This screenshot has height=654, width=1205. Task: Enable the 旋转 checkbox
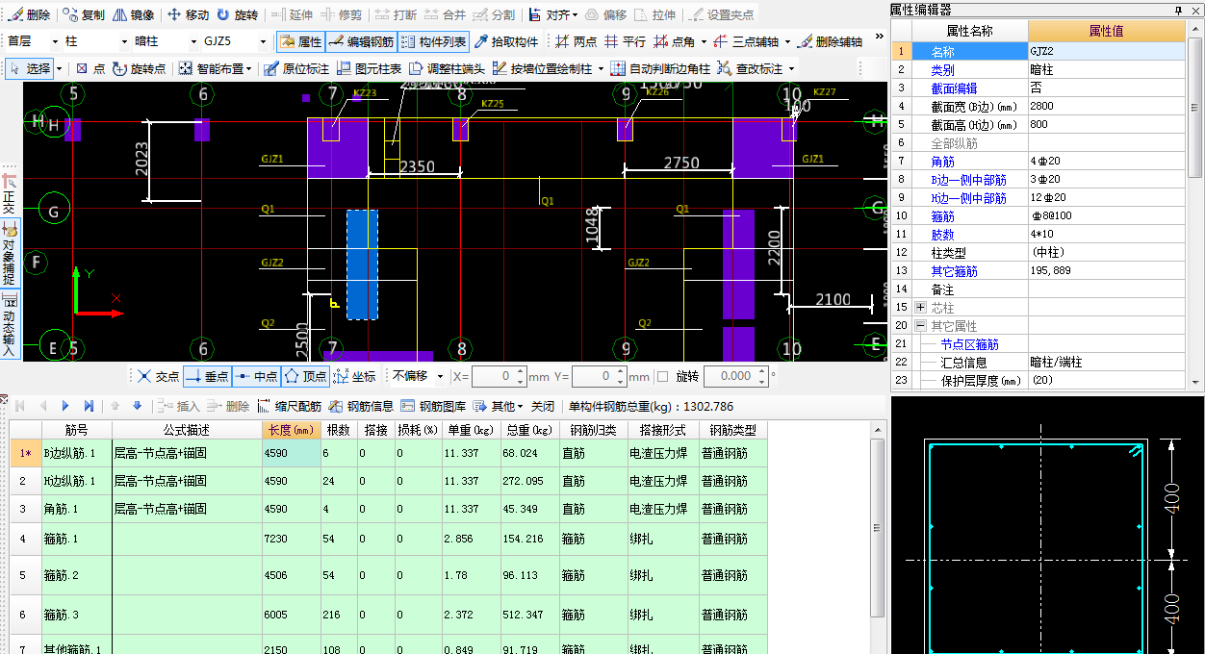click(661, 376)
